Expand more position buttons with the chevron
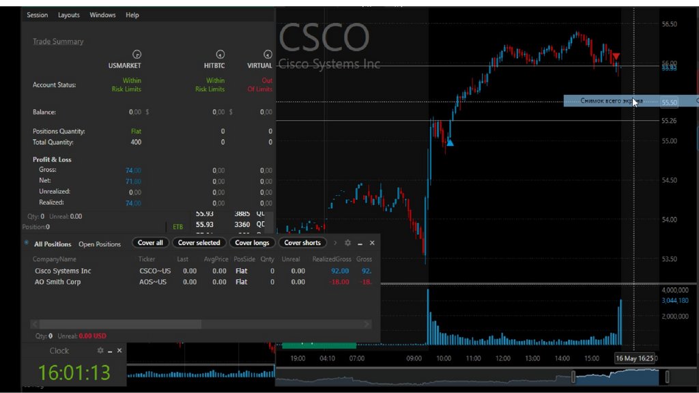This screenshot has height=393, width=699. click(335, 243)
